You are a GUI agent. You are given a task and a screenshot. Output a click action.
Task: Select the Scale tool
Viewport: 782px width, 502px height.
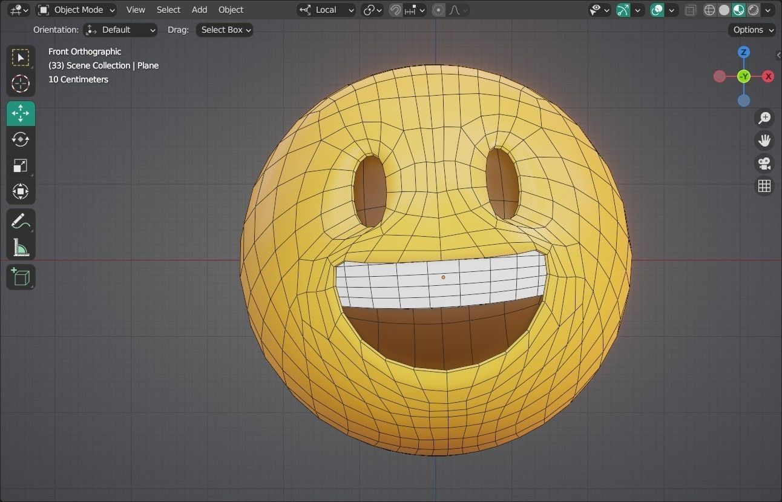(21, 165)
